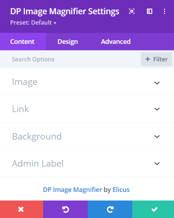Screen dimensions: 174x218
Task: Discard changes with the red X button
Action: click(21, 209)
